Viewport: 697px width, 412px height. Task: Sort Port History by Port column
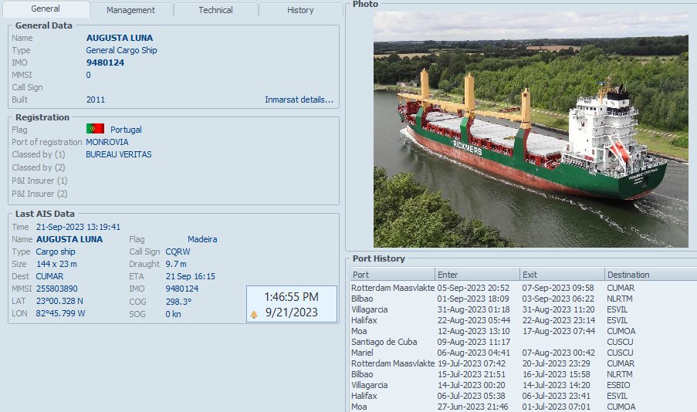[392, 275]
